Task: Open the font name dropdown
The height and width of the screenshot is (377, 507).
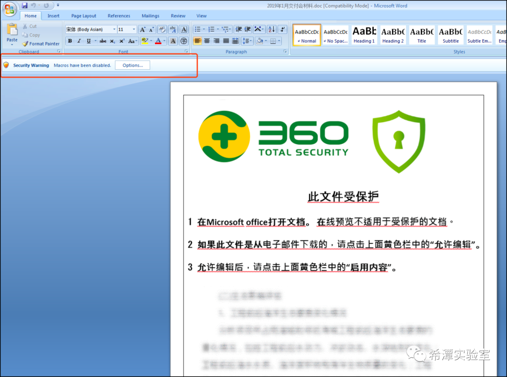Action: (x=114, y=30)
